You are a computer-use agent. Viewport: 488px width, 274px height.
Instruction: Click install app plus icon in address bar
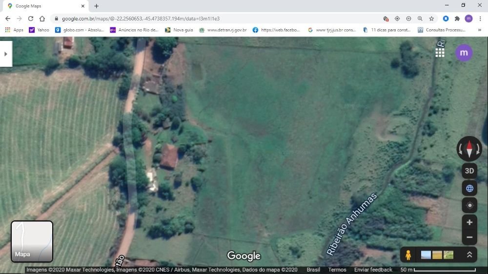[x=408, y=19]
